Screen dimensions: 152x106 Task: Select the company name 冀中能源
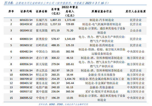pyautogui.click(x=42, y=91)
